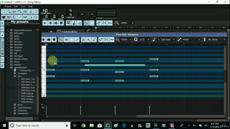Stop playback in Song Editor
The height and width of the screenshot is (129, 230).
click(x=61, y=23)
